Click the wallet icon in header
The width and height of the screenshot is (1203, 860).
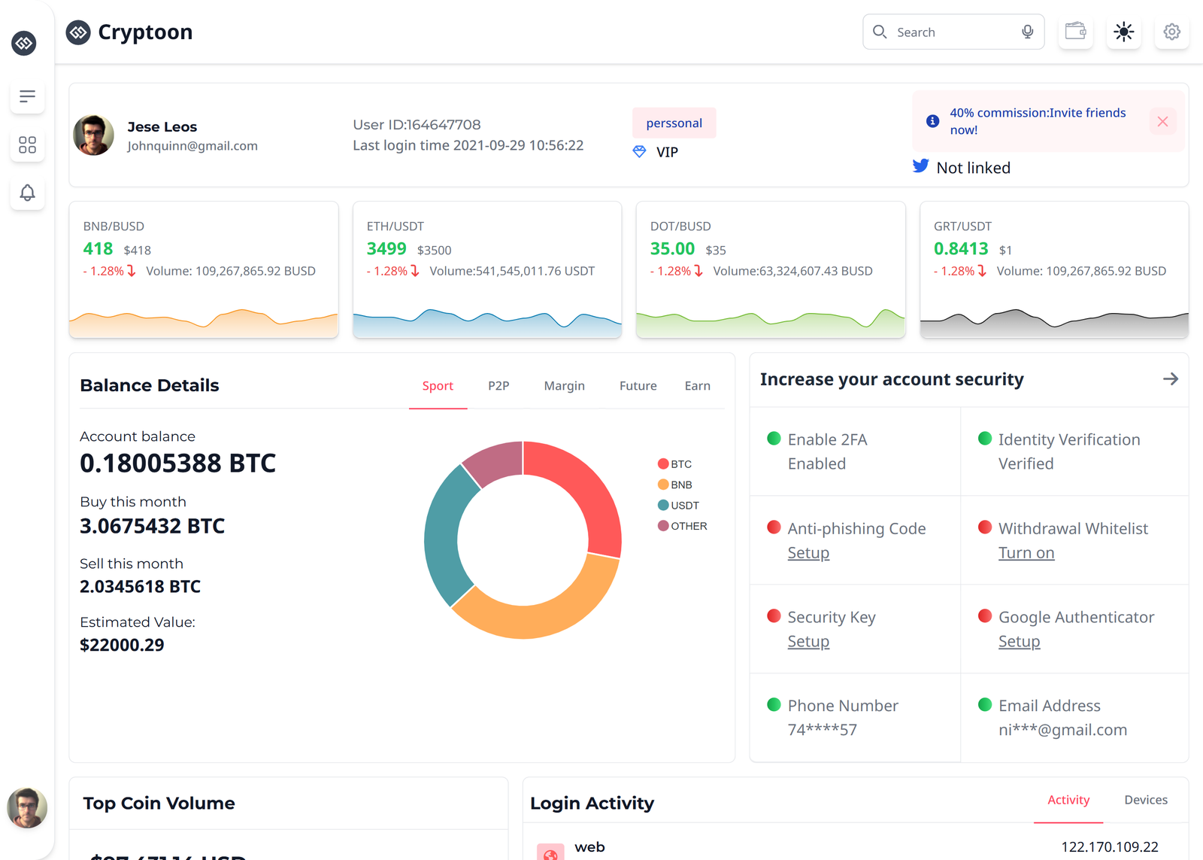[1075, 32]
